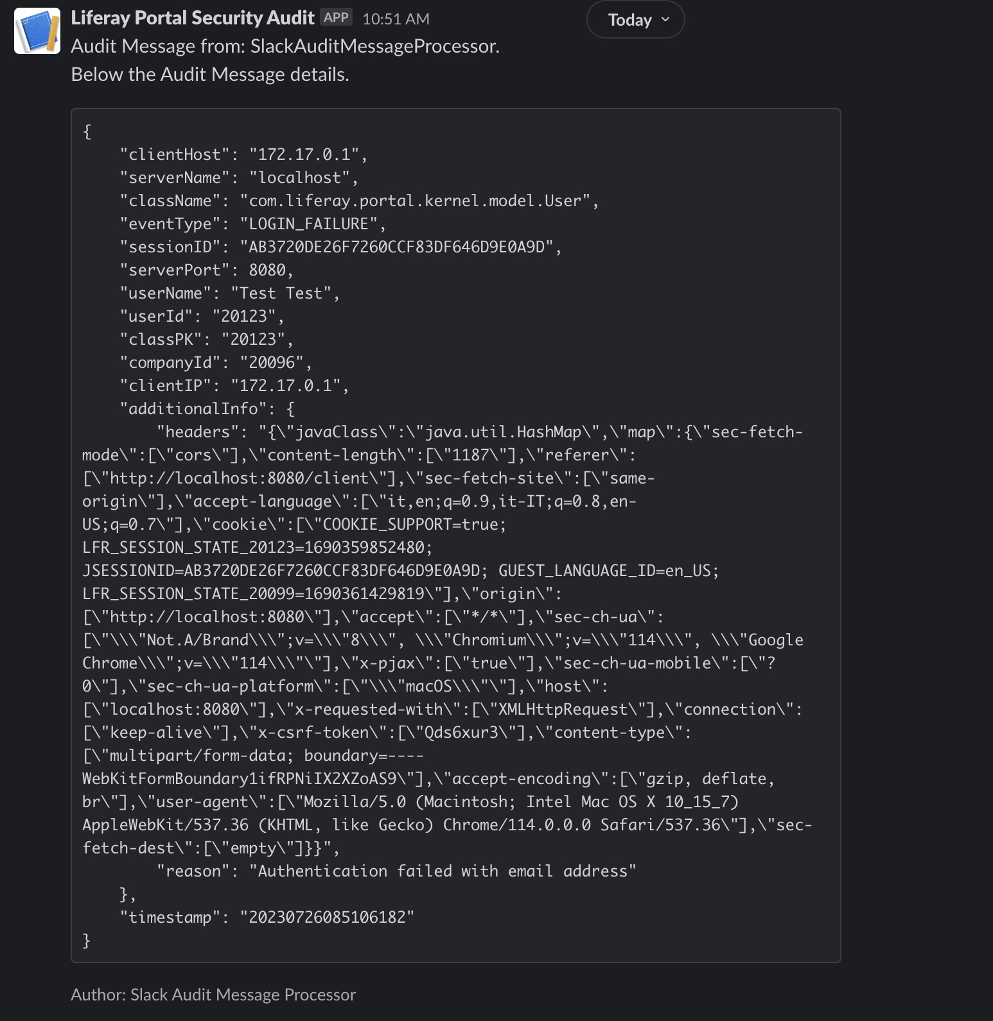Viewport: 993px width, 1021px height.
Task: Select the className com.liferay.portal.kernel.model.User line
Action: [x=359, y=201]
